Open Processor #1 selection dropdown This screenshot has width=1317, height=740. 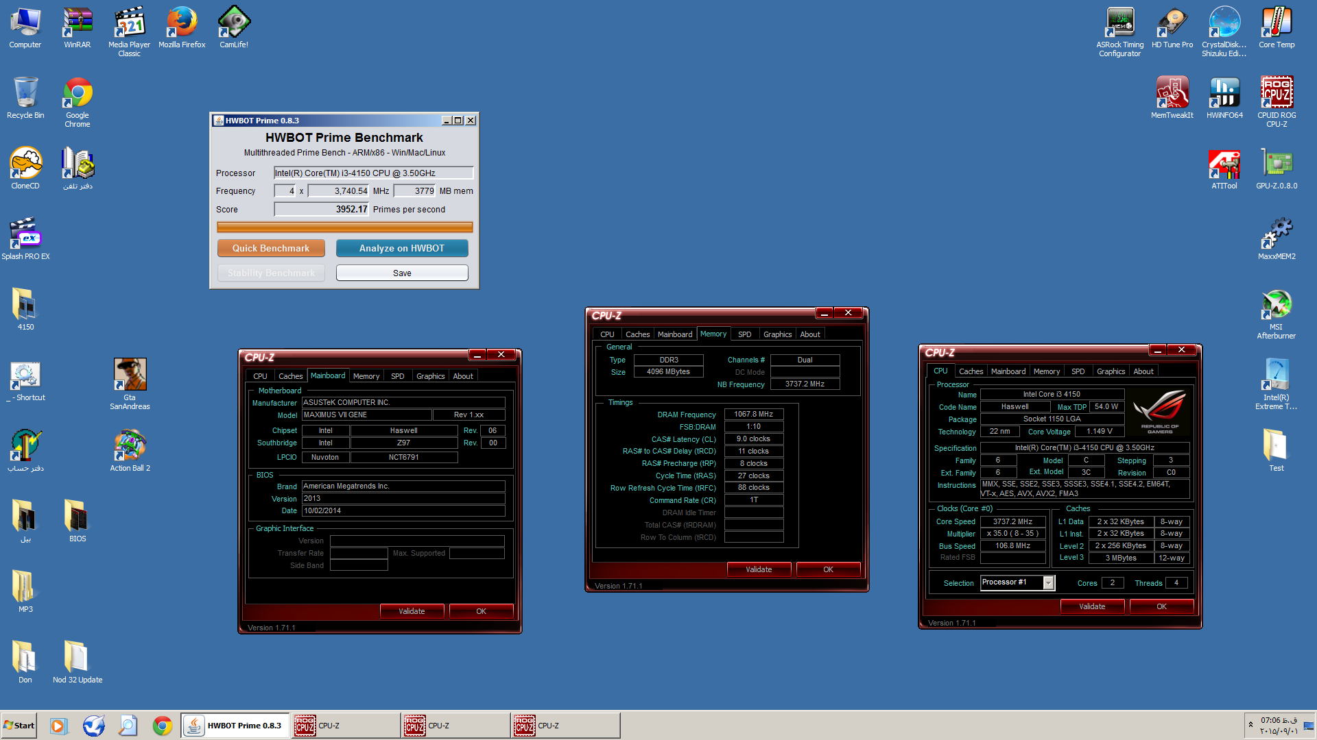tap(1048, 582)
